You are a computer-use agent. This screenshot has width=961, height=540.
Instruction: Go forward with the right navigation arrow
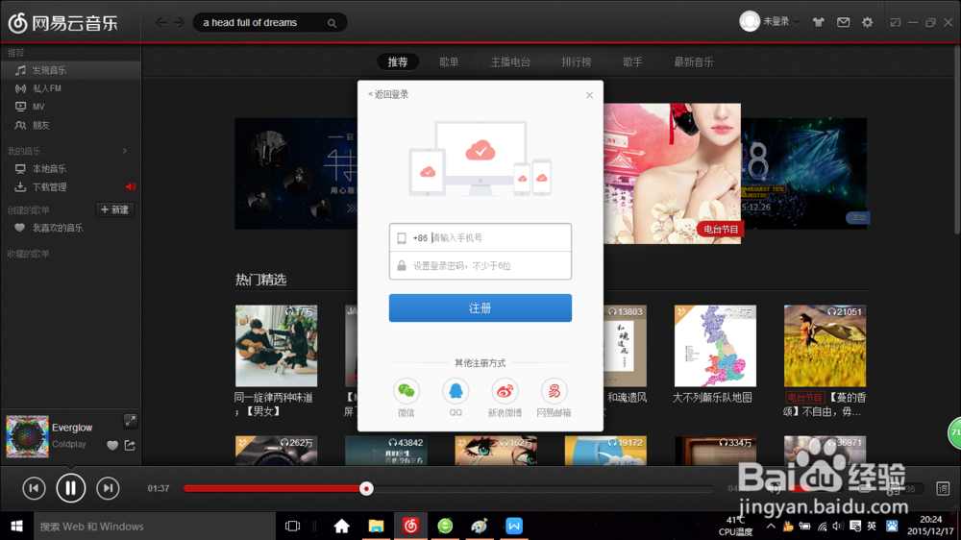(x=179, y=23)
